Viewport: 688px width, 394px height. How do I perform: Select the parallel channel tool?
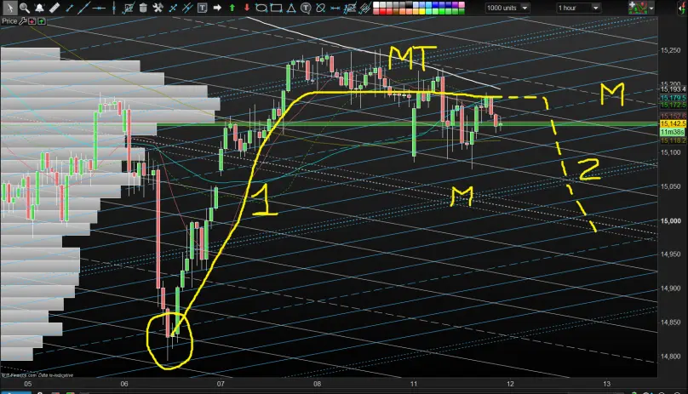pyautogui.click(x=187, y=8)
